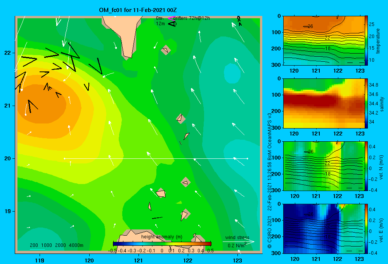The height and width of the screenshot is (264, 388).
Task: Open the salinity section panel
Action: [324, 103]
